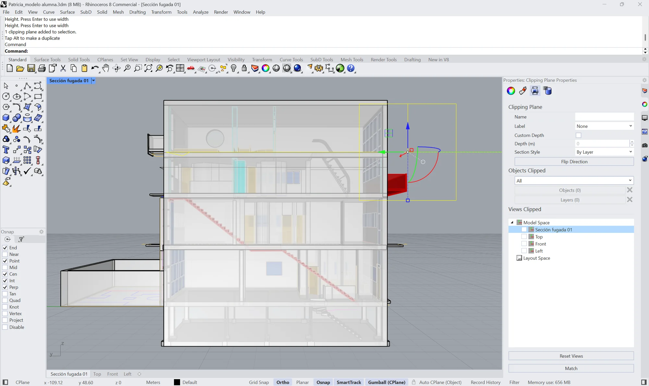Screen dimensions: 649x386
Task: Toggle the End osnap checkbox
Action: pos(5,248)
